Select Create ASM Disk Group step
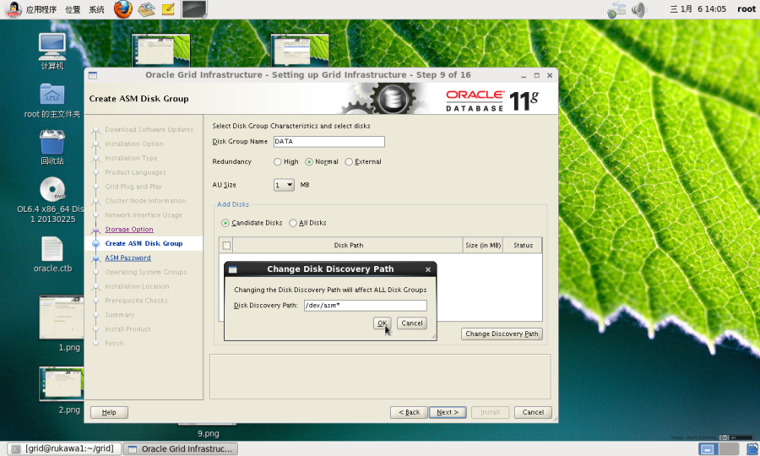The width and height of the screenshot is (760, 456). click(x=144, y=244)
